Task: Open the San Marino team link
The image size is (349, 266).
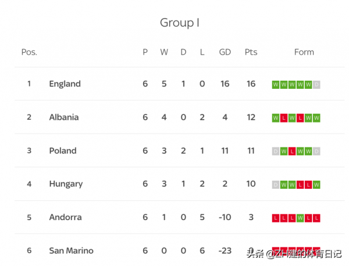Action: (x=71, y=251)
